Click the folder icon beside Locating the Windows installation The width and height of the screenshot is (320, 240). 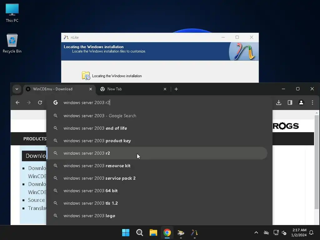tap(86, 76)
